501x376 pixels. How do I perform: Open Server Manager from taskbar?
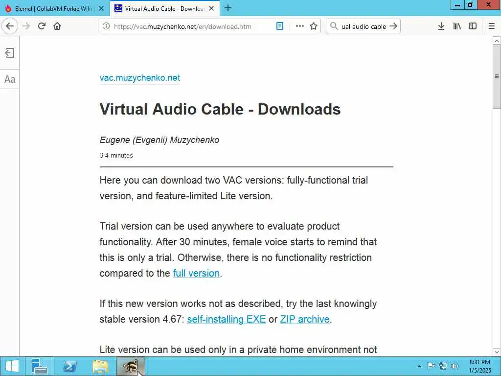coord(40,366)
